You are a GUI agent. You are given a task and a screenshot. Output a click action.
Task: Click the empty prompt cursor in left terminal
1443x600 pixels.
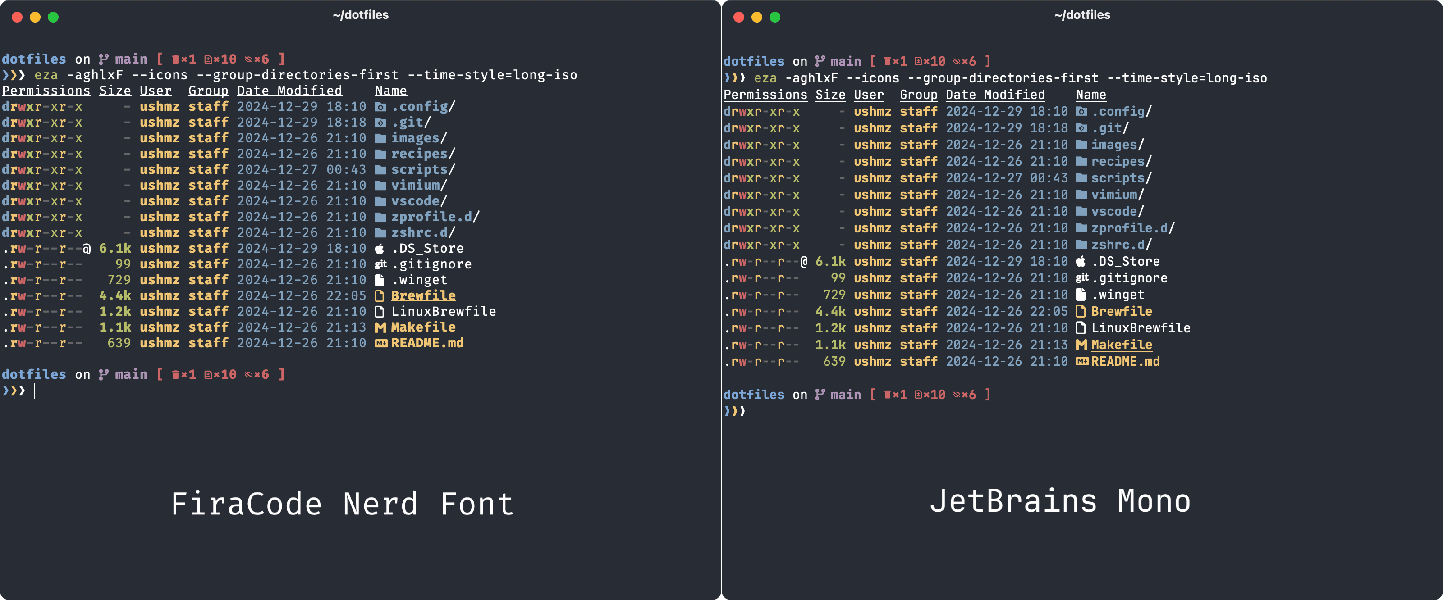[35, 391]
